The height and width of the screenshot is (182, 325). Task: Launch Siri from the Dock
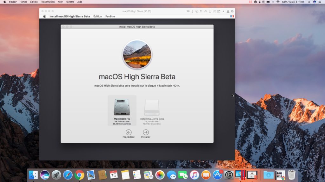tap(45, 175)
